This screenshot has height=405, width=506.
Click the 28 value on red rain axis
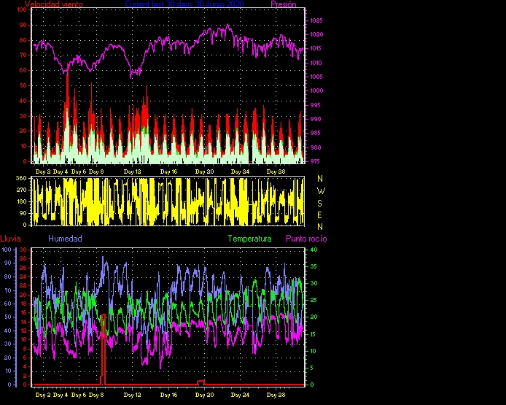(x=23, y=259)
